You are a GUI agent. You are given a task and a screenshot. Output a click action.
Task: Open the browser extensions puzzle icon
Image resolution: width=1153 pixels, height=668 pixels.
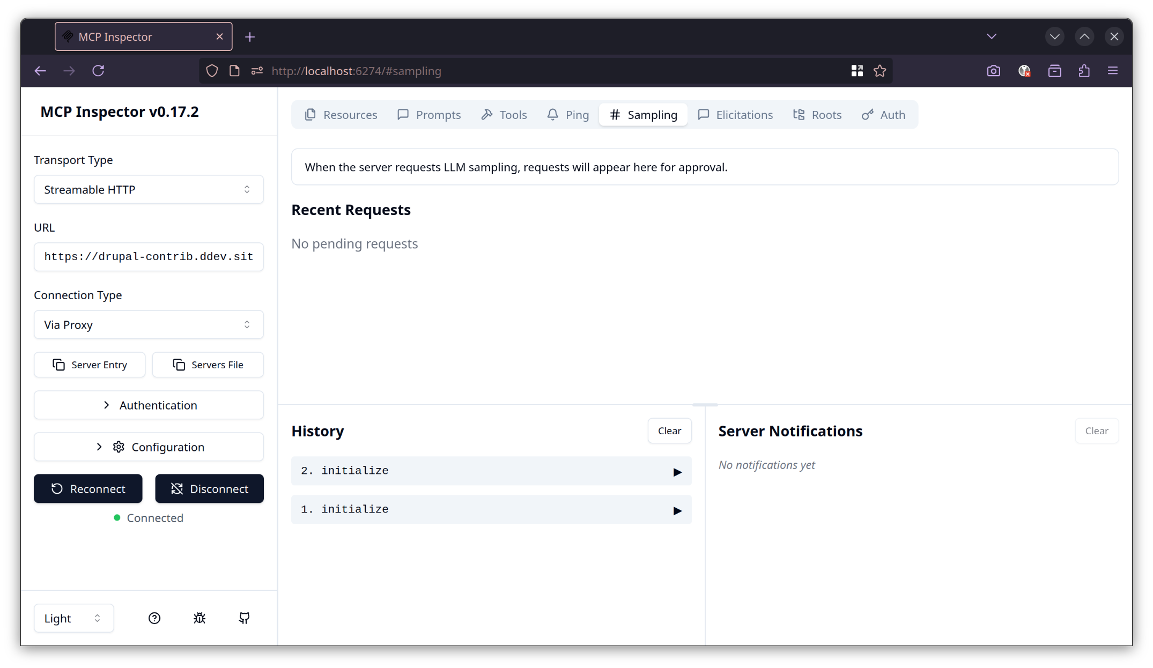coord(1084,71)
